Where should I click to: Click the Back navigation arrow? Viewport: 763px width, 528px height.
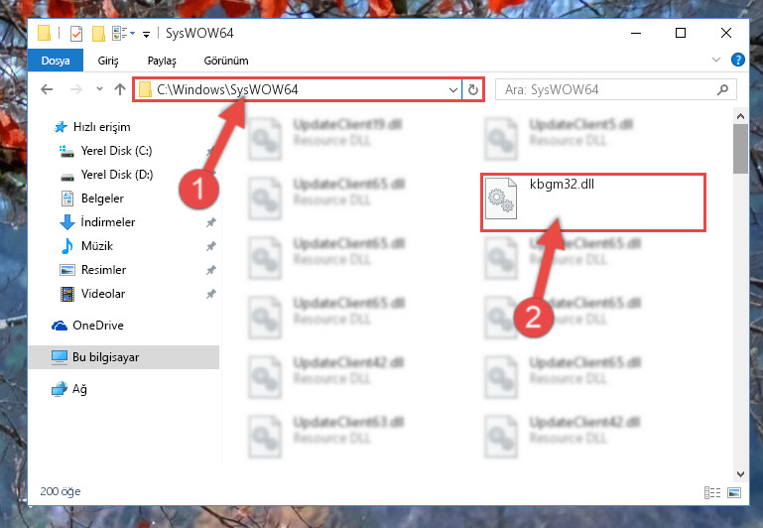pyautogui.click(x=47, y=89)
